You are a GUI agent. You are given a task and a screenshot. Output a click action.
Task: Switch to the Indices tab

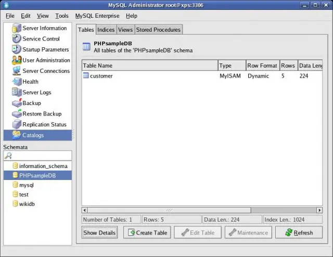coord(106,30)
